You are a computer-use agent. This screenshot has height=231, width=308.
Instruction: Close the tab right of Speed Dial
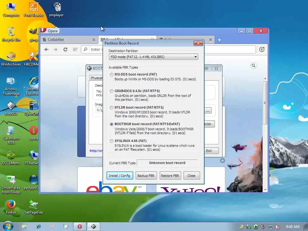tap(210, 40)
